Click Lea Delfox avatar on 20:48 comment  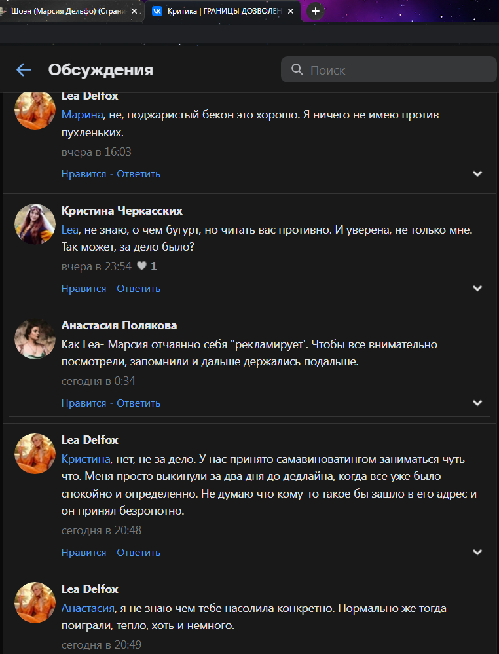click(x=34, y=453)
